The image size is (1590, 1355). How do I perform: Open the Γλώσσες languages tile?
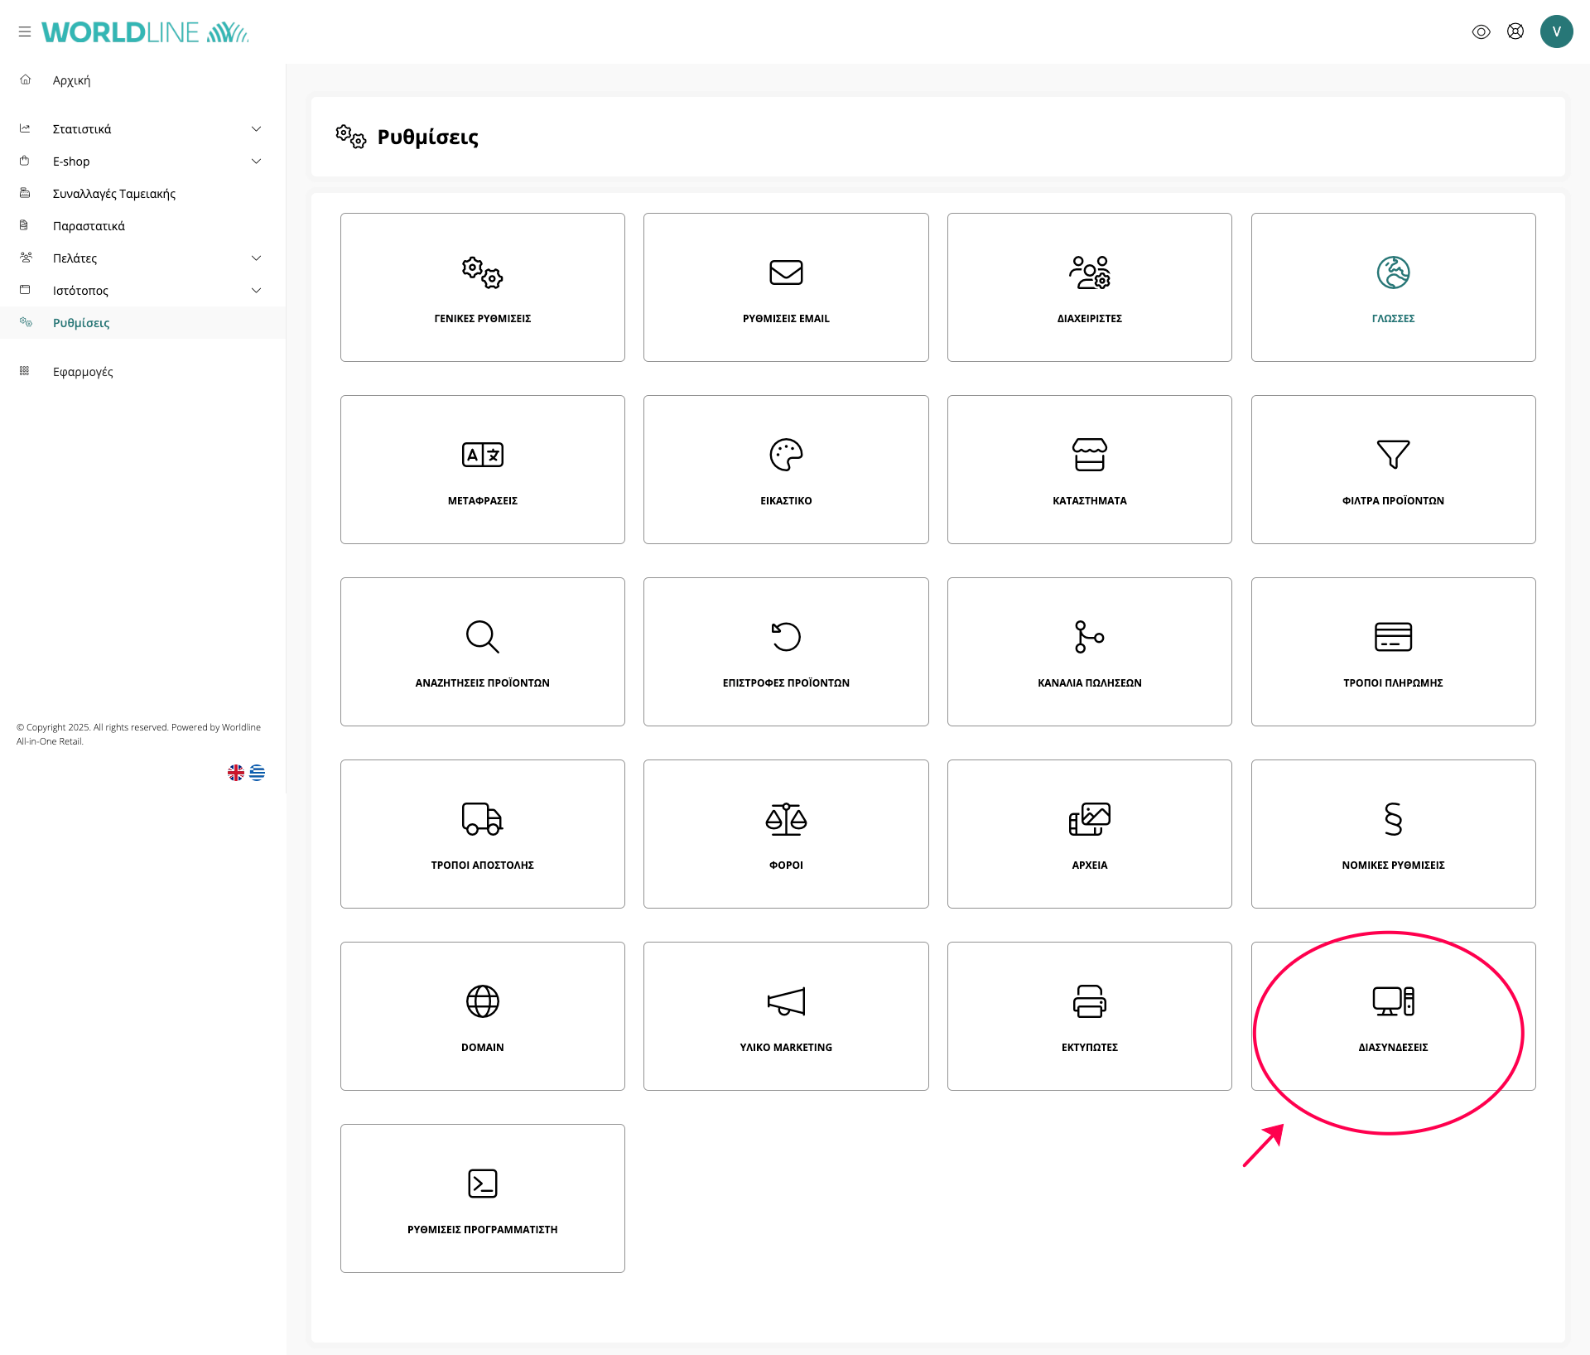[1393, 287]
